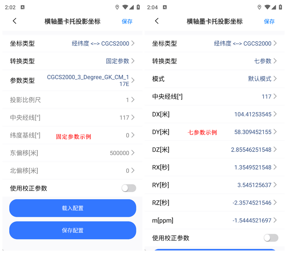
Task: Open 转换类型 七参数 selector
Action: [215, 61]
